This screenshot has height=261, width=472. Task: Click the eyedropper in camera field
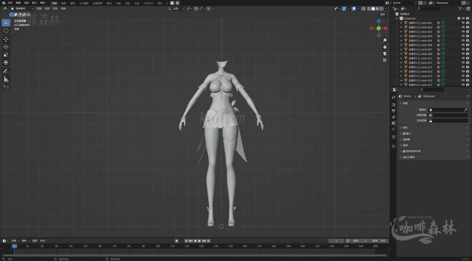pyautogui.click(x=466, y=110)
